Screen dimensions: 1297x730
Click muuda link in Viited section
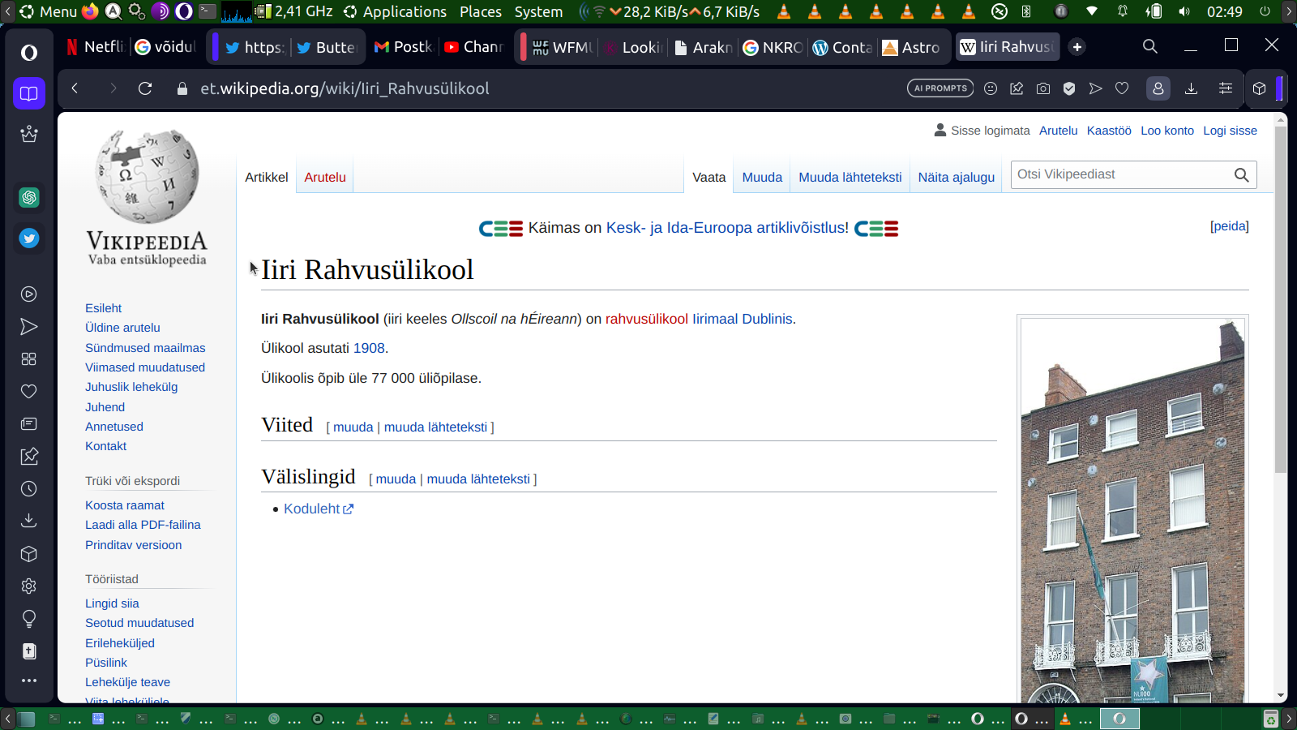coord(353,427)
